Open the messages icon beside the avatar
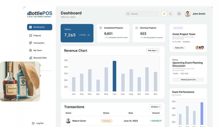 [179, 14]
